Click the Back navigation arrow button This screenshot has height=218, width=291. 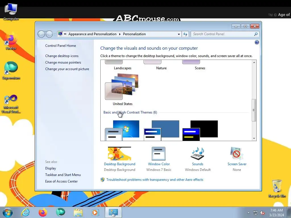[41, 34]
